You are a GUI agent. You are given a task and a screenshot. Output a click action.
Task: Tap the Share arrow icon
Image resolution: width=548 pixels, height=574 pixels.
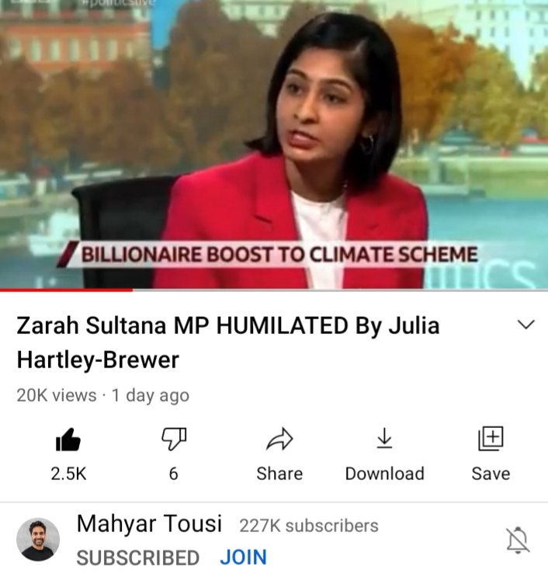point(279,438)
